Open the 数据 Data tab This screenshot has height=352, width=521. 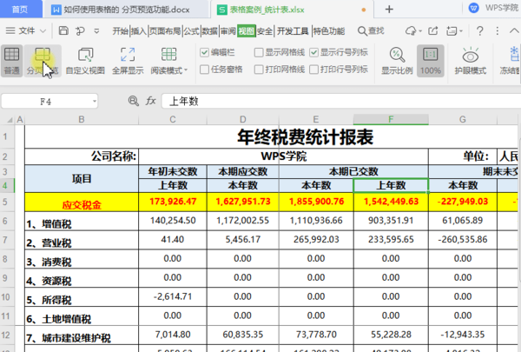click(x=209, y=31)
